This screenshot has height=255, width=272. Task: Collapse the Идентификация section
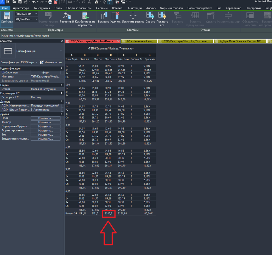coord(61,68)
